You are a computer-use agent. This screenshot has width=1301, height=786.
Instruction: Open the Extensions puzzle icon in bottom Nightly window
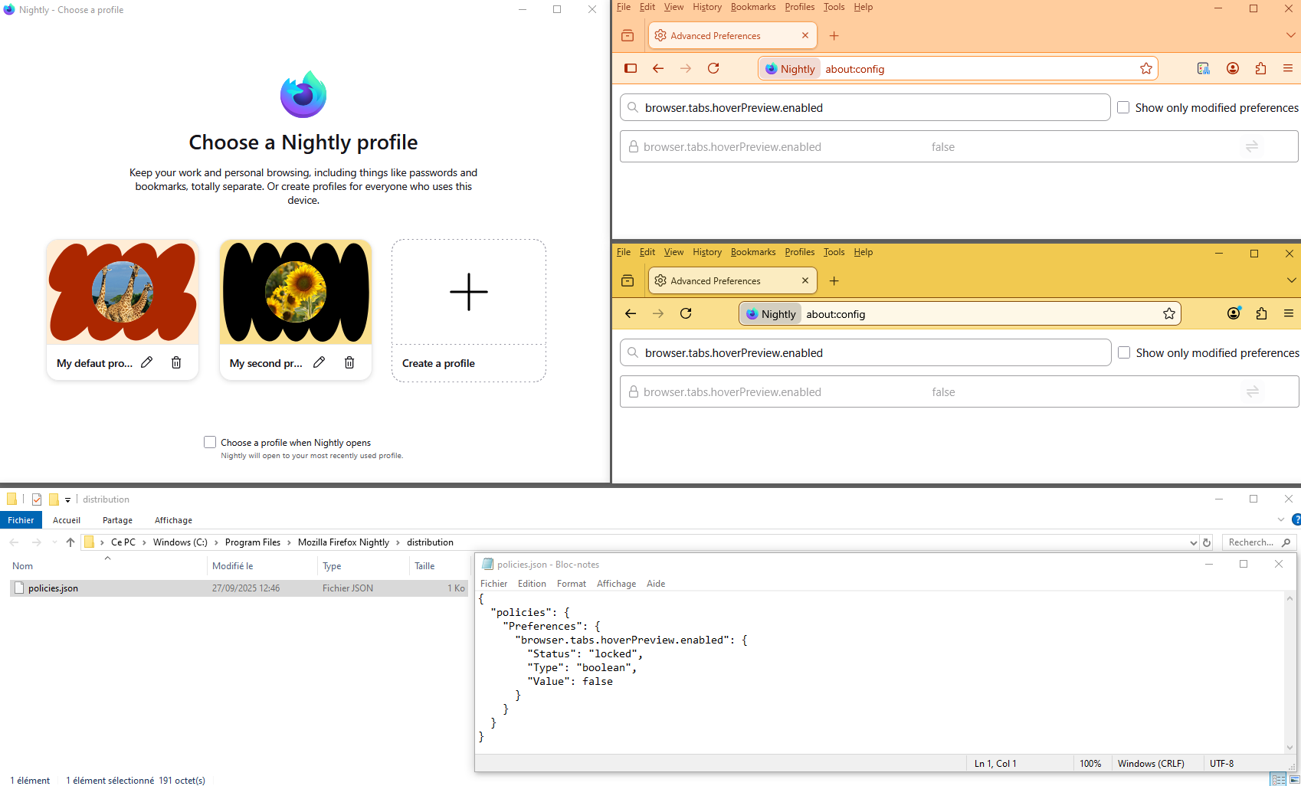[x=1261, y=313]
